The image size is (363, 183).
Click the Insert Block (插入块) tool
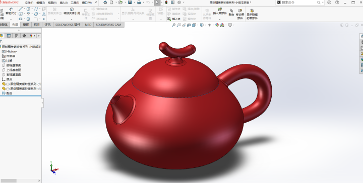(174, 19)
